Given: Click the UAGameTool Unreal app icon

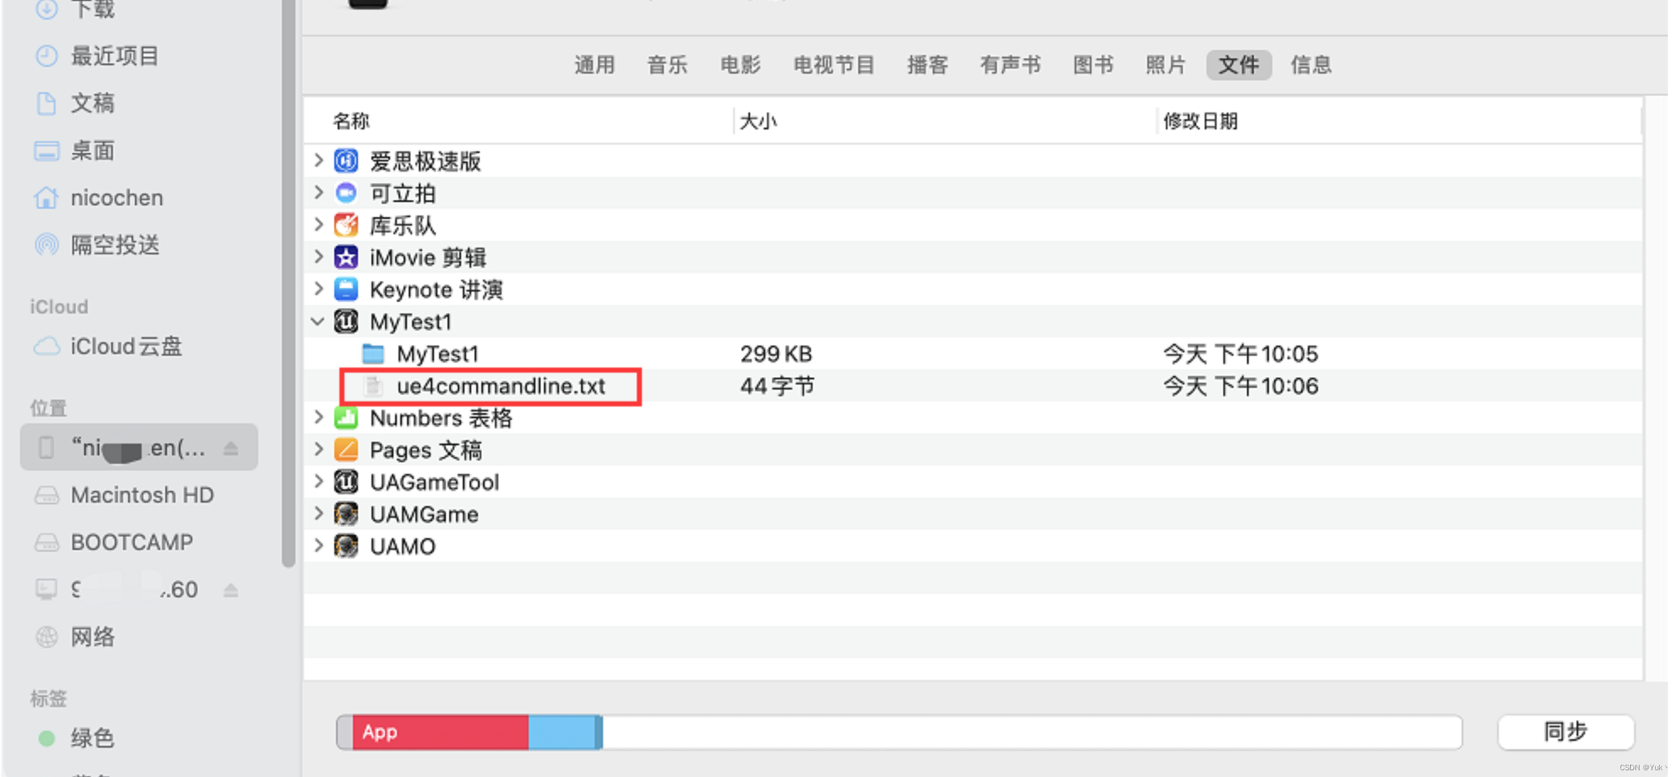Looking at the screenshot, I should coord(346,482).
